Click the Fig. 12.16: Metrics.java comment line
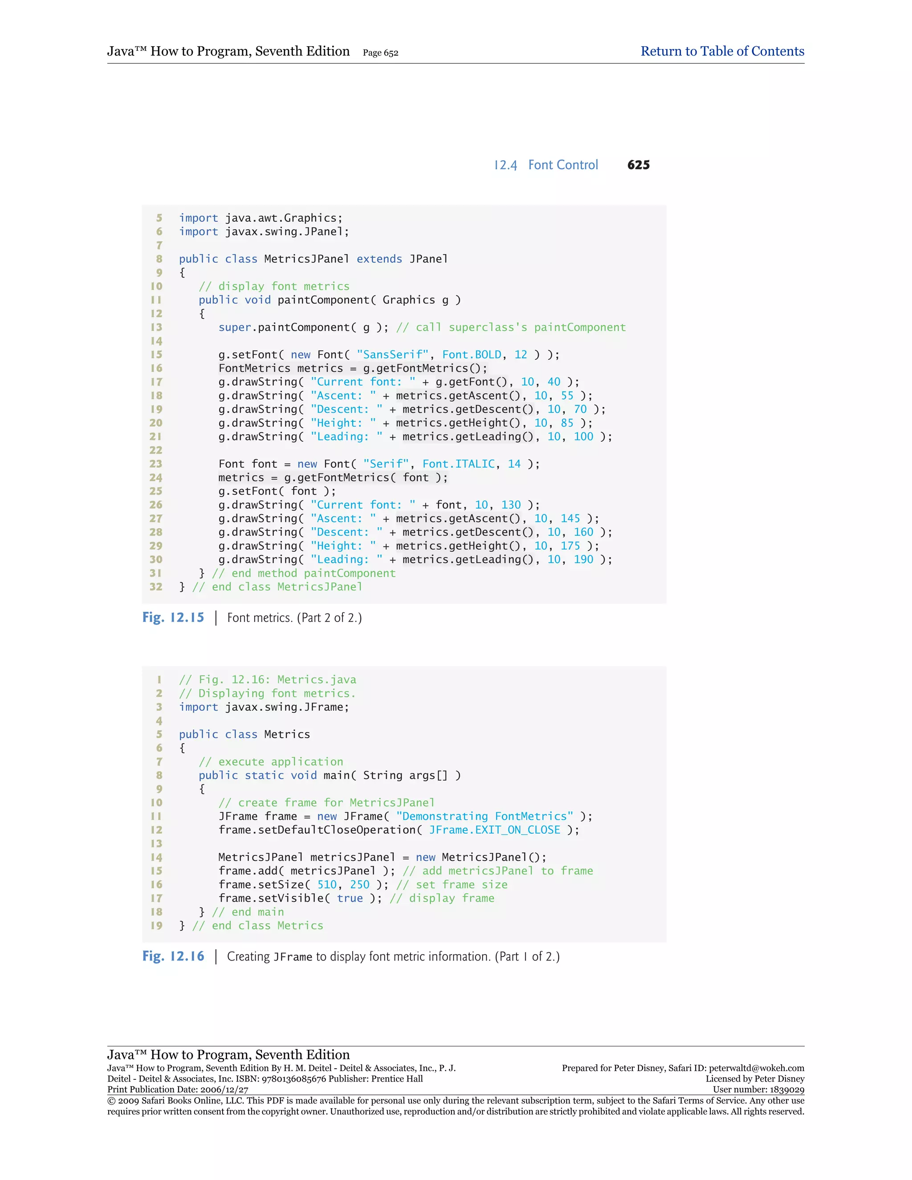This screenshot has height=1180, width=912. click(268, 680)
